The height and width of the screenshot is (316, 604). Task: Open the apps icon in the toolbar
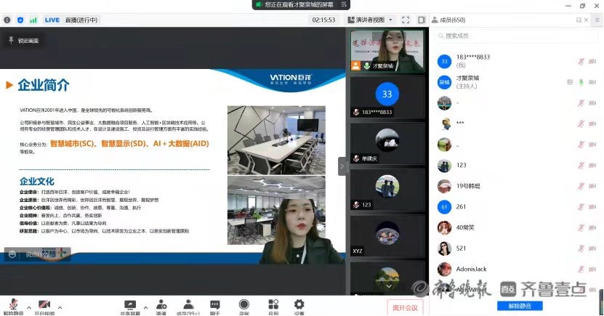point(273,305)
